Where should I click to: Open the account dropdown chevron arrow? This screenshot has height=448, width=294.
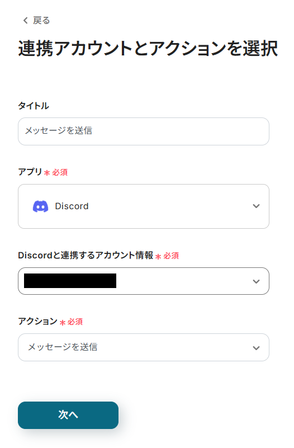pos(257,281)
